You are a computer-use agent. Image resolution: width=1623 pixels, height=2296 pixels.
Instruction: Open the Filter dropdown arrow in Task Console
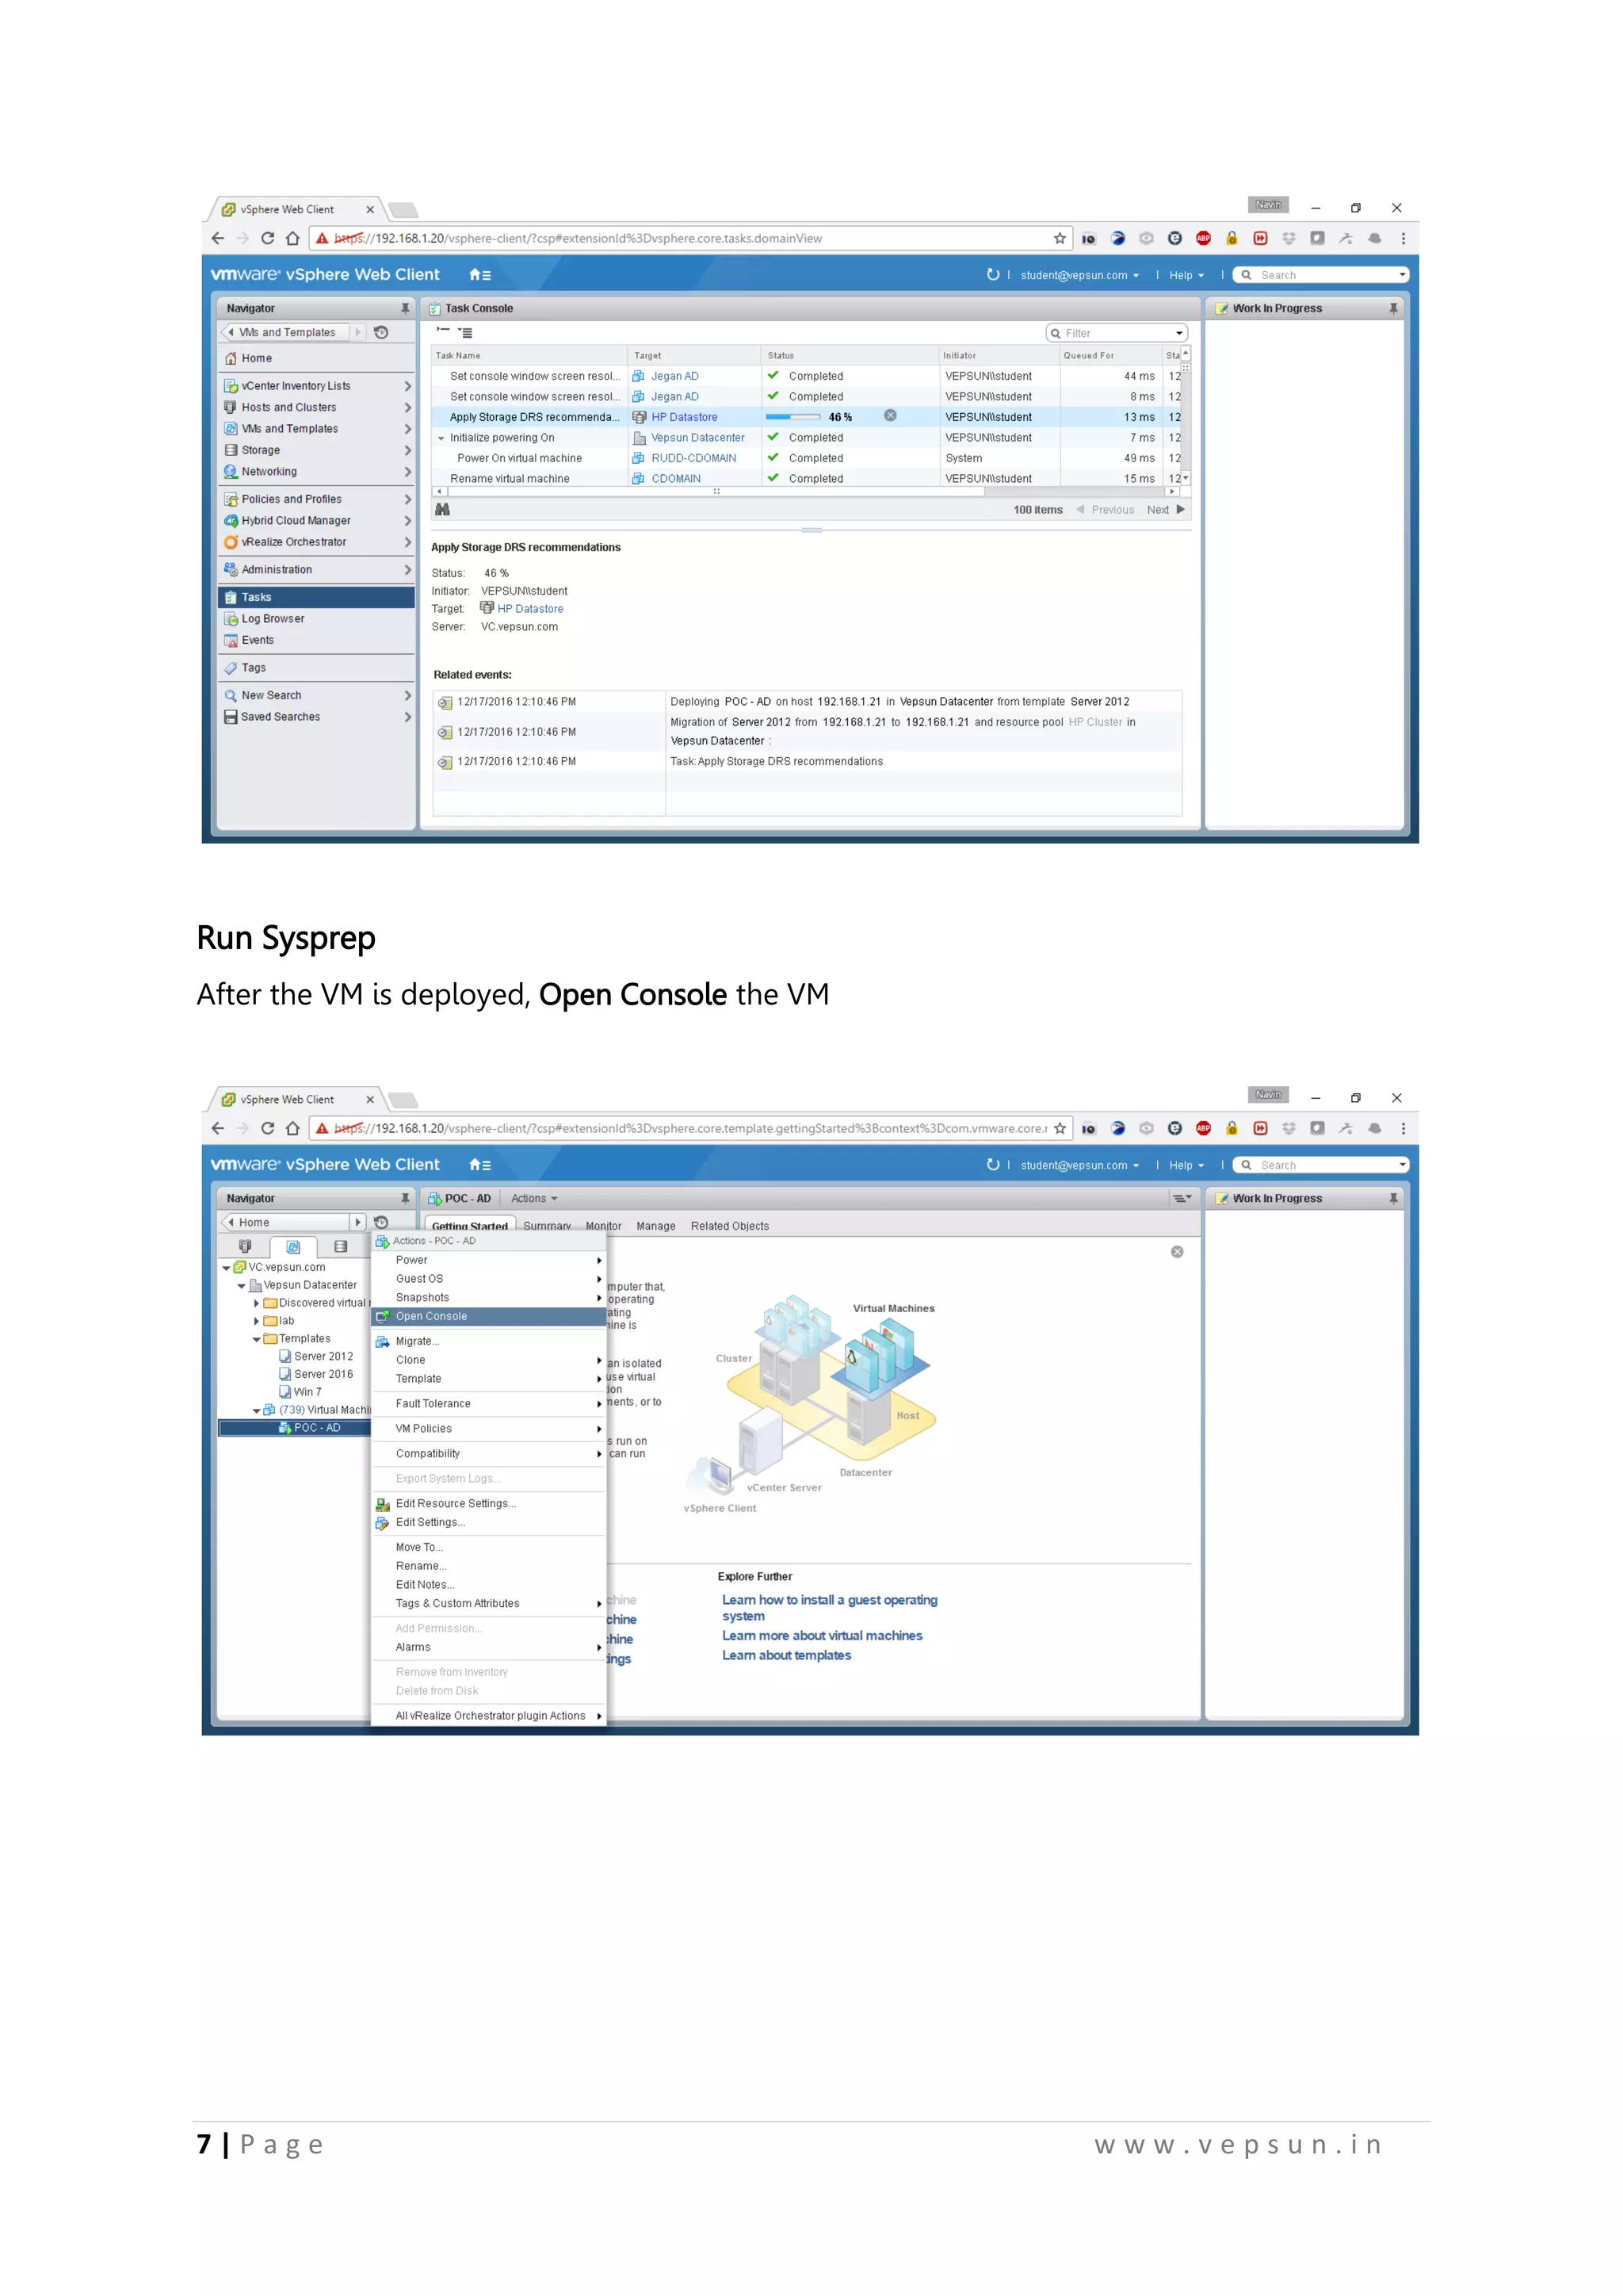1179,333
